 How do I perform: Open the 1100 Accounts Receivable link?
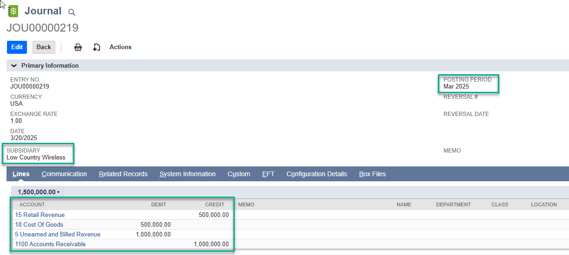pyautogui.click(x=50, y=244)
